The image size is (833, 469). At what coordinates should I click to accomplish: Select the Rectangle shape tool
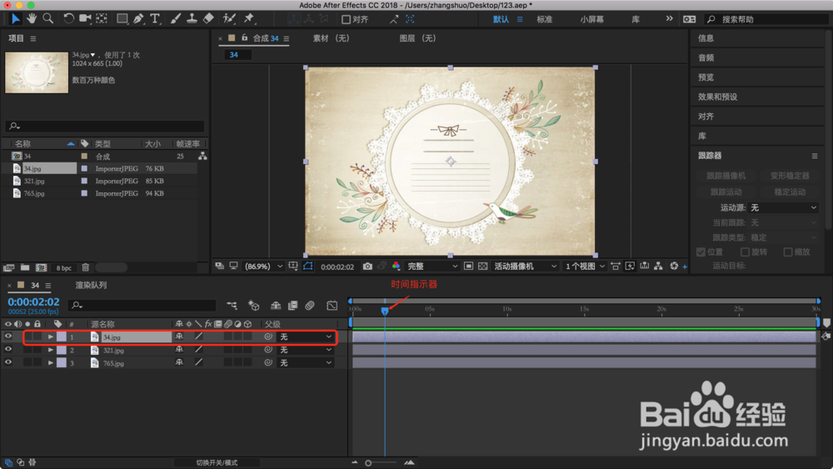coord(122,18)
